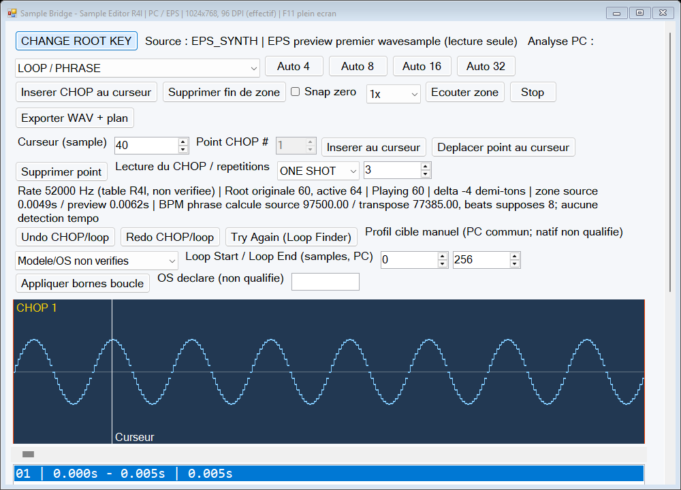Maximize the Sample Bridge window
The image size is (681, 490).
(639, 13)
